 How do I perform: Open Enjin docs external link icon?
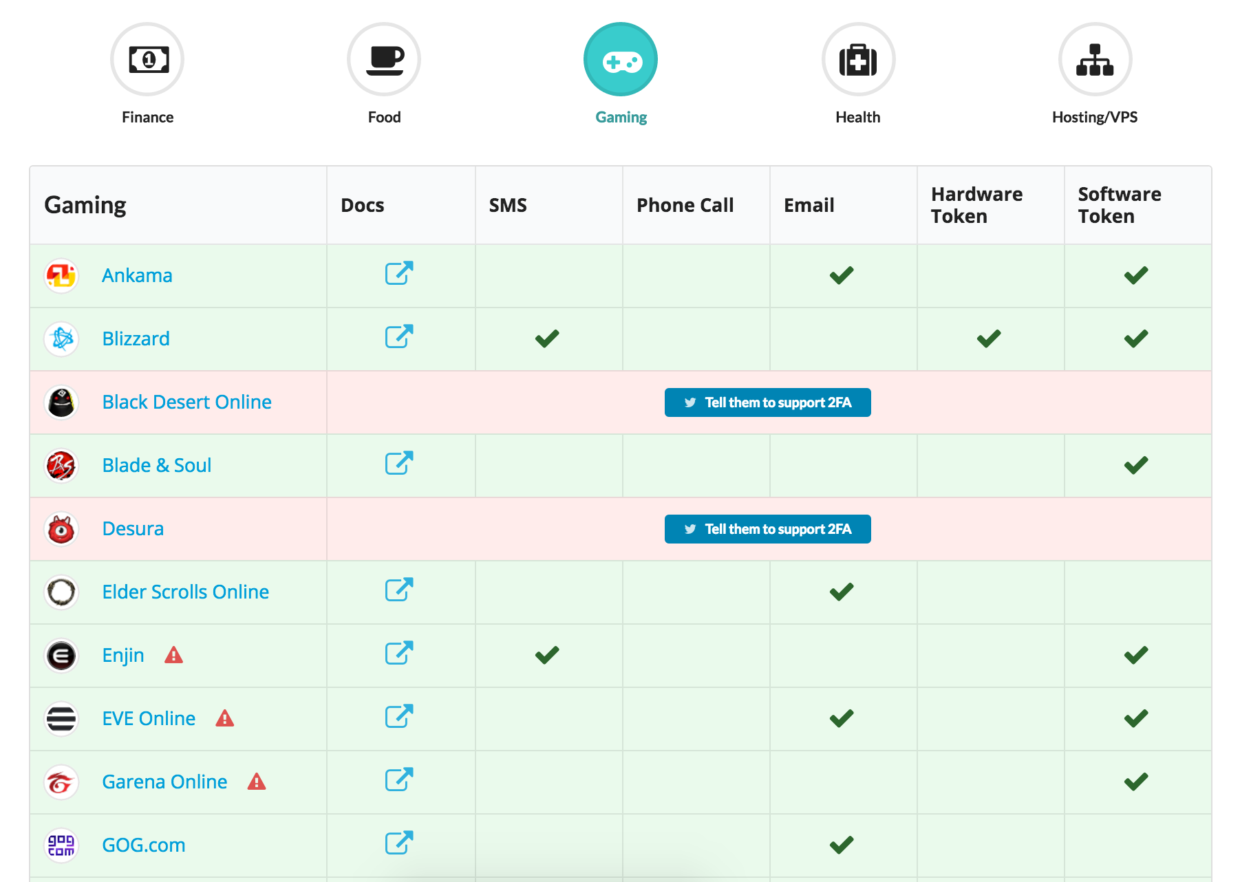tap(399, 653)
